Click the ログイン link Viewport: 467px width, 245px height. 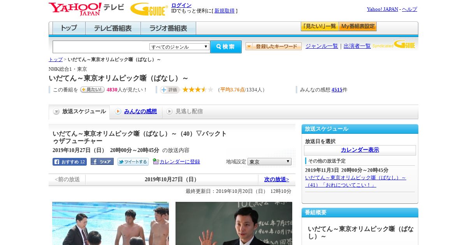(181, 5)
